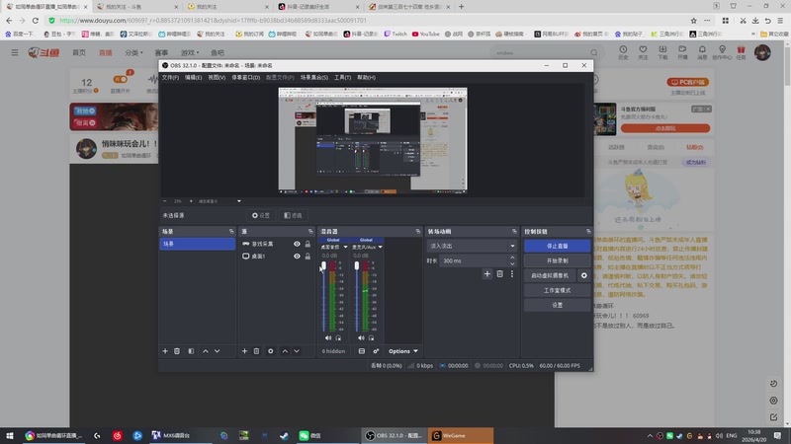This screenshot has width=791, height=444.
Task: Click the 停止直播 stop streaming button
Action: point(557,246)
